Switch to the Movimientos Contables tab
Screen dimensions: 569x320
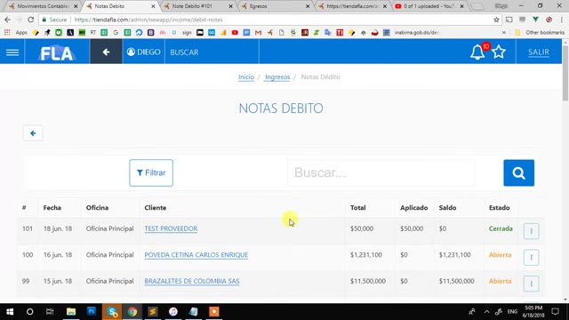43,6
